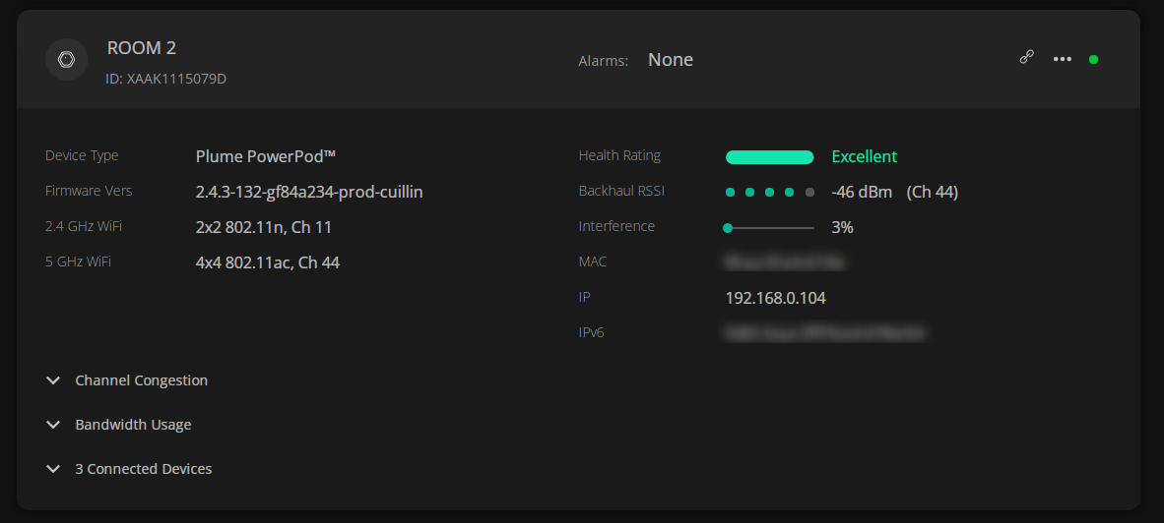Click the green online status dot

[x=1093, y=60]
